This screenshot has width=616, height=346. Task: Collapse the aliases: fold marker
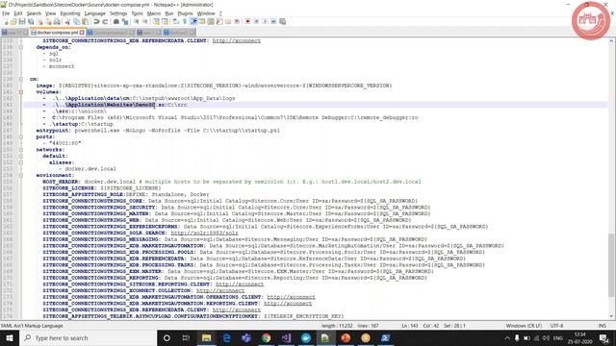21,162
